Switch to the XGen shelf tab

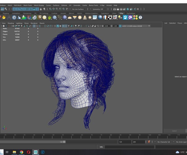pos(114,13)
